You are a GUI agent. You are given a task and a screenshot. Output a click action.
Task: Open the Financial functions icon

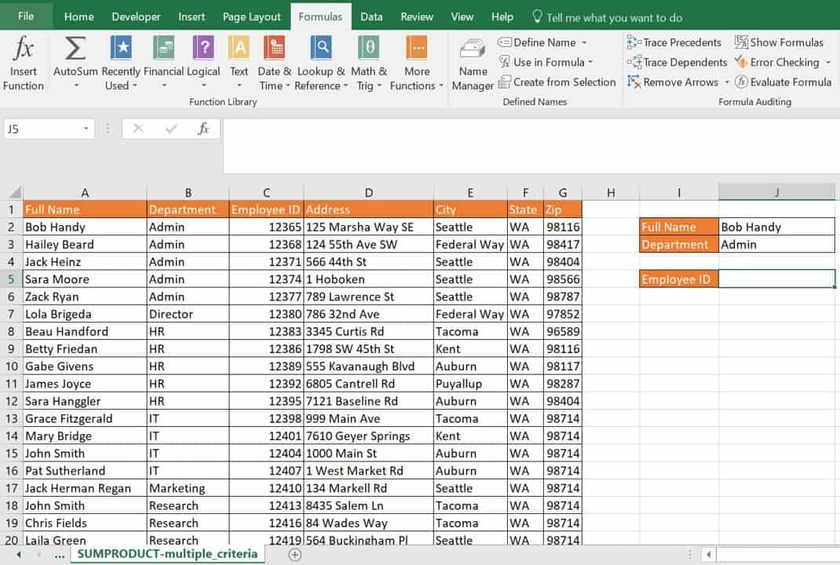click(x=163, y=48)
